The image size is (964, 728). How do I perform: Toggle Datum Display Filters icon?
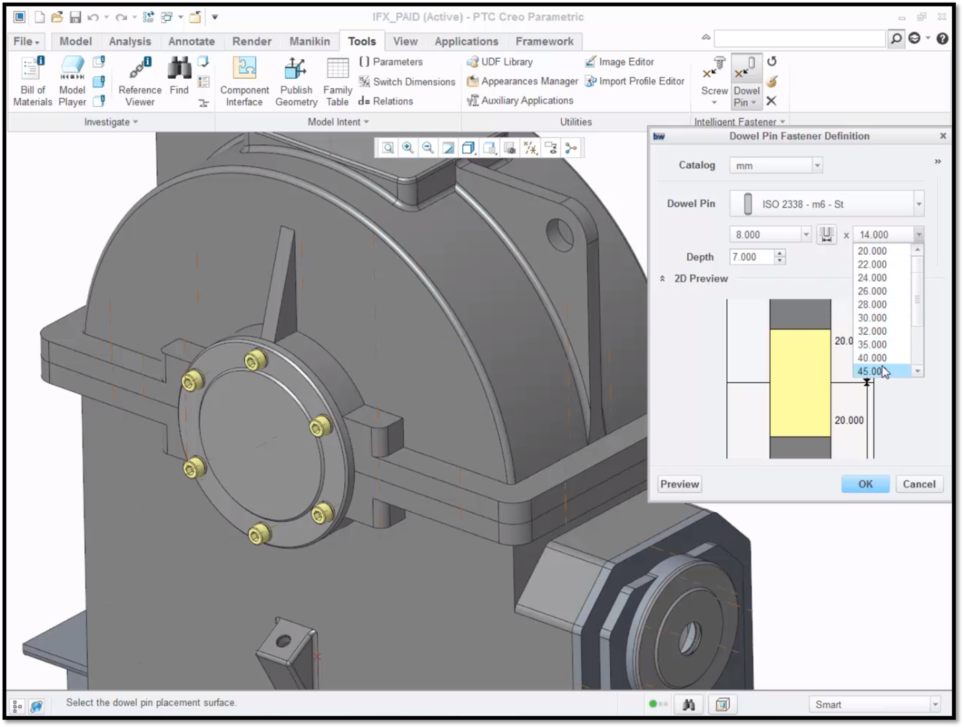tap(530, 148)
